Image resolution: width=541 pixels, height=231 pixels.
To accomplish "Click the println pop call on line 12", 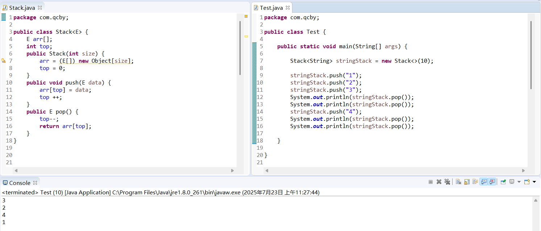I will [x=352, y=97].
